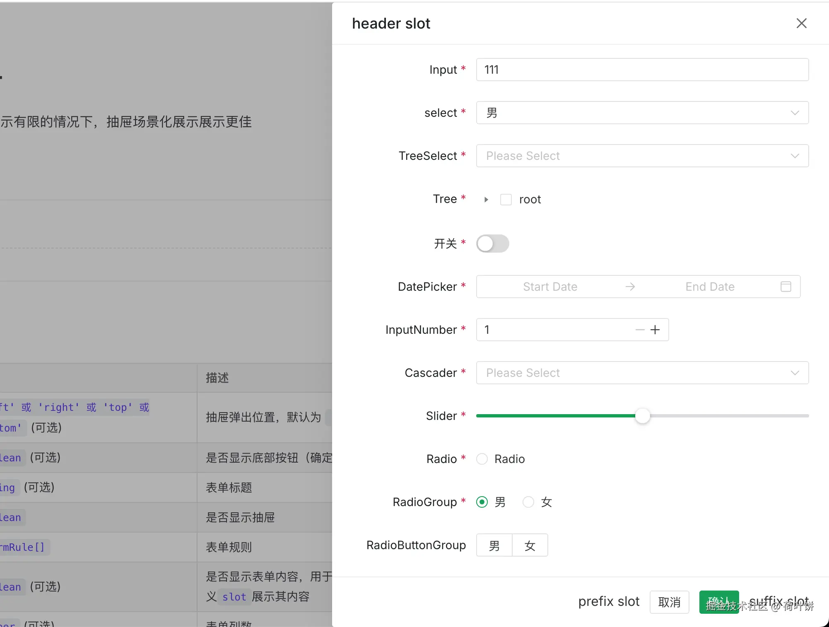Click the Cascader chevron arrow
The width and height of the screenshot is (829, 627).
(795, 373)
